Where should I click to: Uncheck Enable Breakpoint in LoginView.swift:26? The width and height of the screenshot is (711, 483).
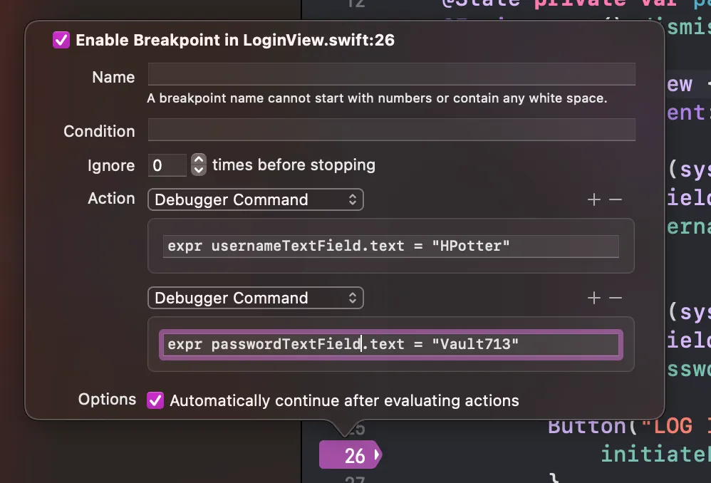click(61, 40)
